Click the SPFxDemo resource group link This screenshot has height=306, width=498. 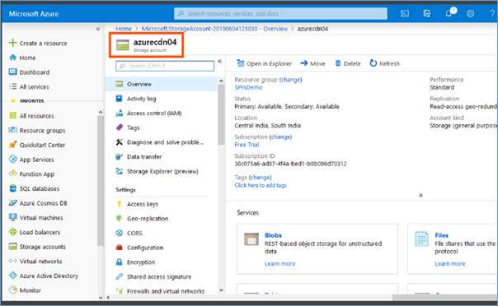click(x=248, y=87)
